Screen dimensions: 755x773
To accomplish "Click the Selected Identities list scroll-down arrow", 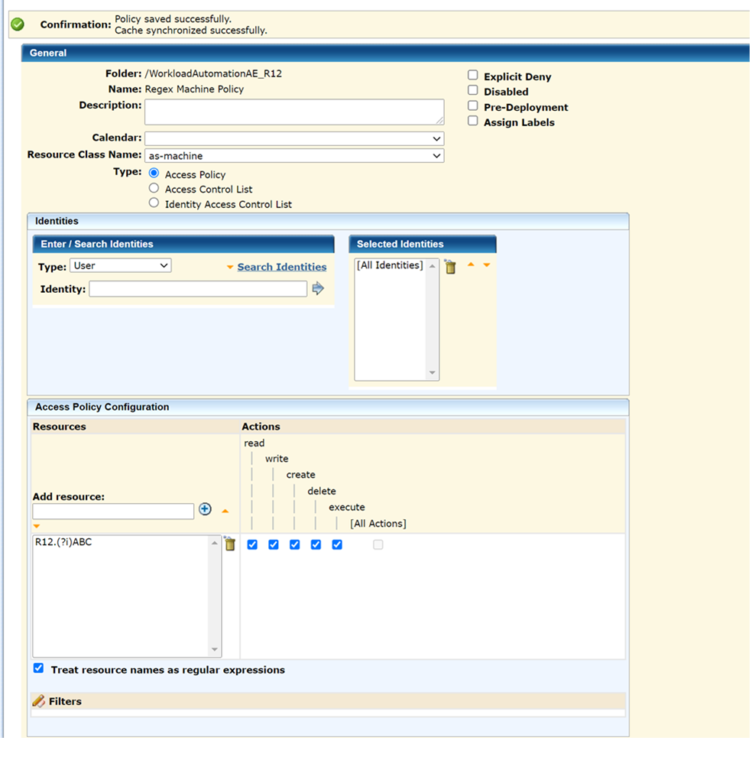I will click(x=433, y=372).
